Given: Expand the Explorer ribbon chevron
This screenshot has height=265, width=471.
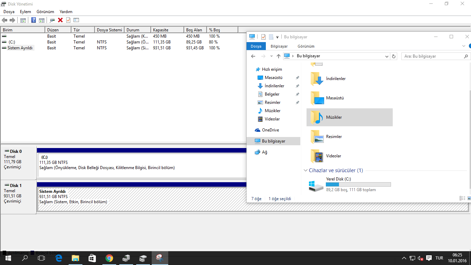Looking at the screenshot, I should tap(464, 46).
